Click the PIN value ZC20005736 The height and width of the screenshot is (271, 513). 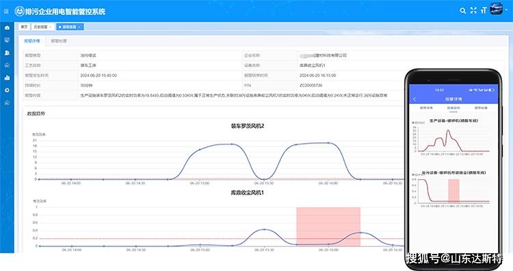311,85
